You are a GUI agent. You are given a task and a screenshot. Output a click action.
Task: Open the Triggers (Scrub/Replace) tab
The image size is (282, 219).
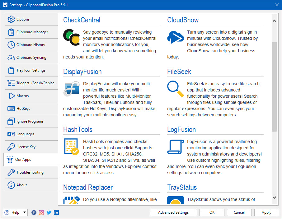pos(31,83)
